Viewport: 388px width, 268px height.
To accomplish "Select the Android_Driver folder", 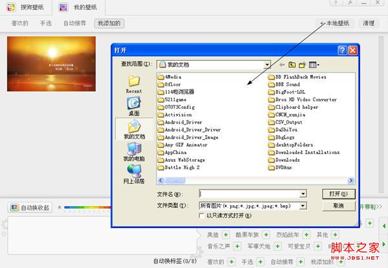I will [180, 122].
